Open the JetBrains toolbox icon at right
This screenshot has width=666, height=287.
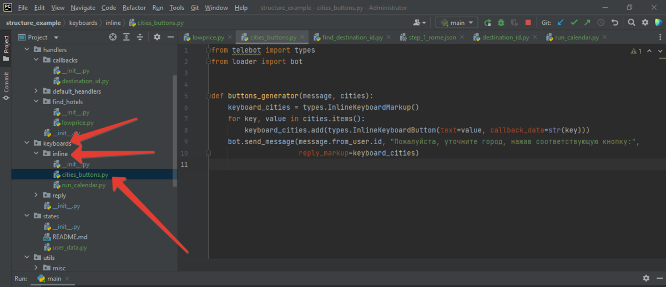[x=658, y=23]
